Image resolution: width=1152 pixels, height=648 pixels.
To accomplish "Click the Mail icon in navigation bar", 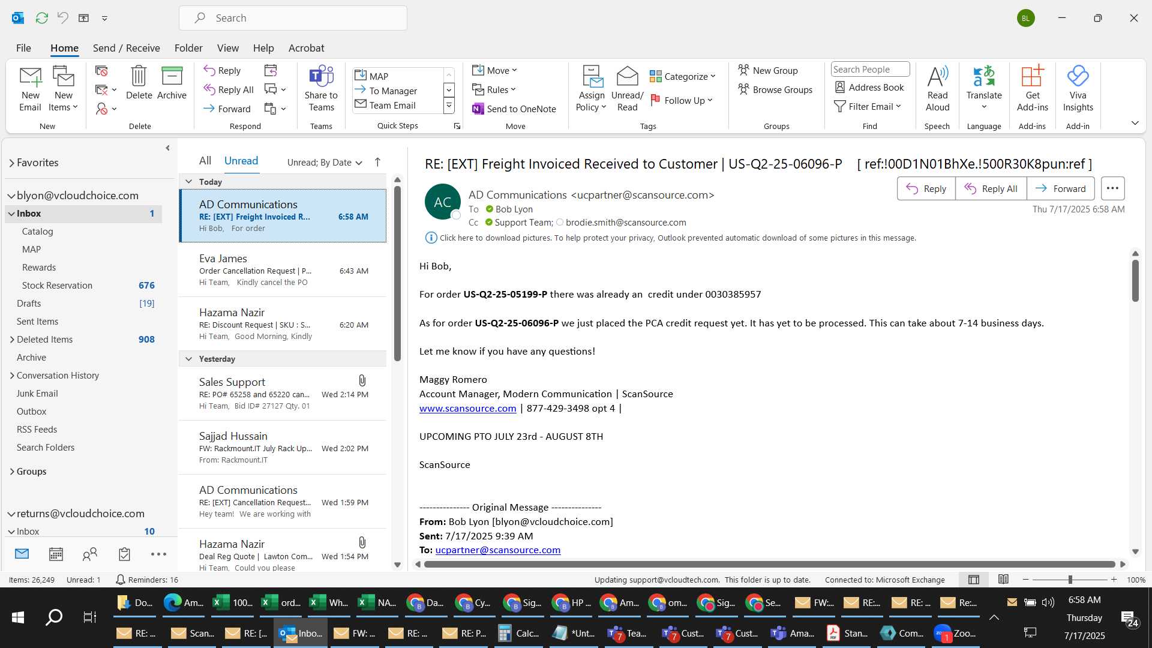I will point(22,554).
